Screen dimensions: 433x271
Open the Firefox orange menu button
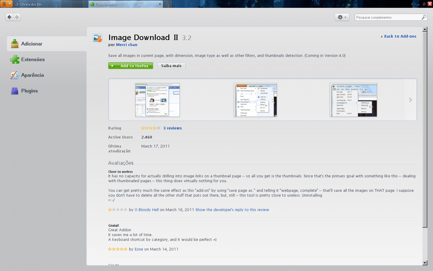click(x=6, y=4)
